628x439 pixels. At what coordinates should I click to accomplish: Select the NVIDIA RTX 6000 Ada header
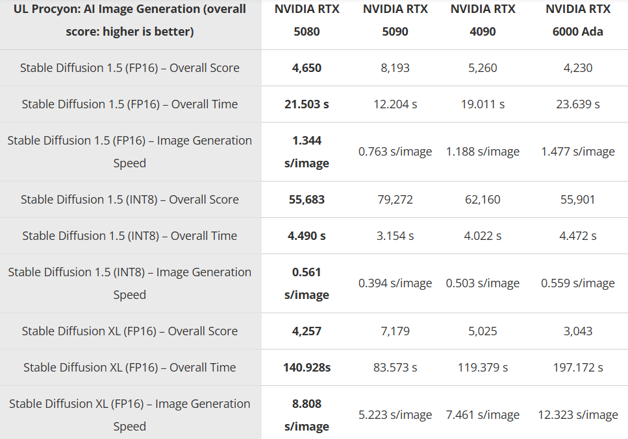coord(578,20)
